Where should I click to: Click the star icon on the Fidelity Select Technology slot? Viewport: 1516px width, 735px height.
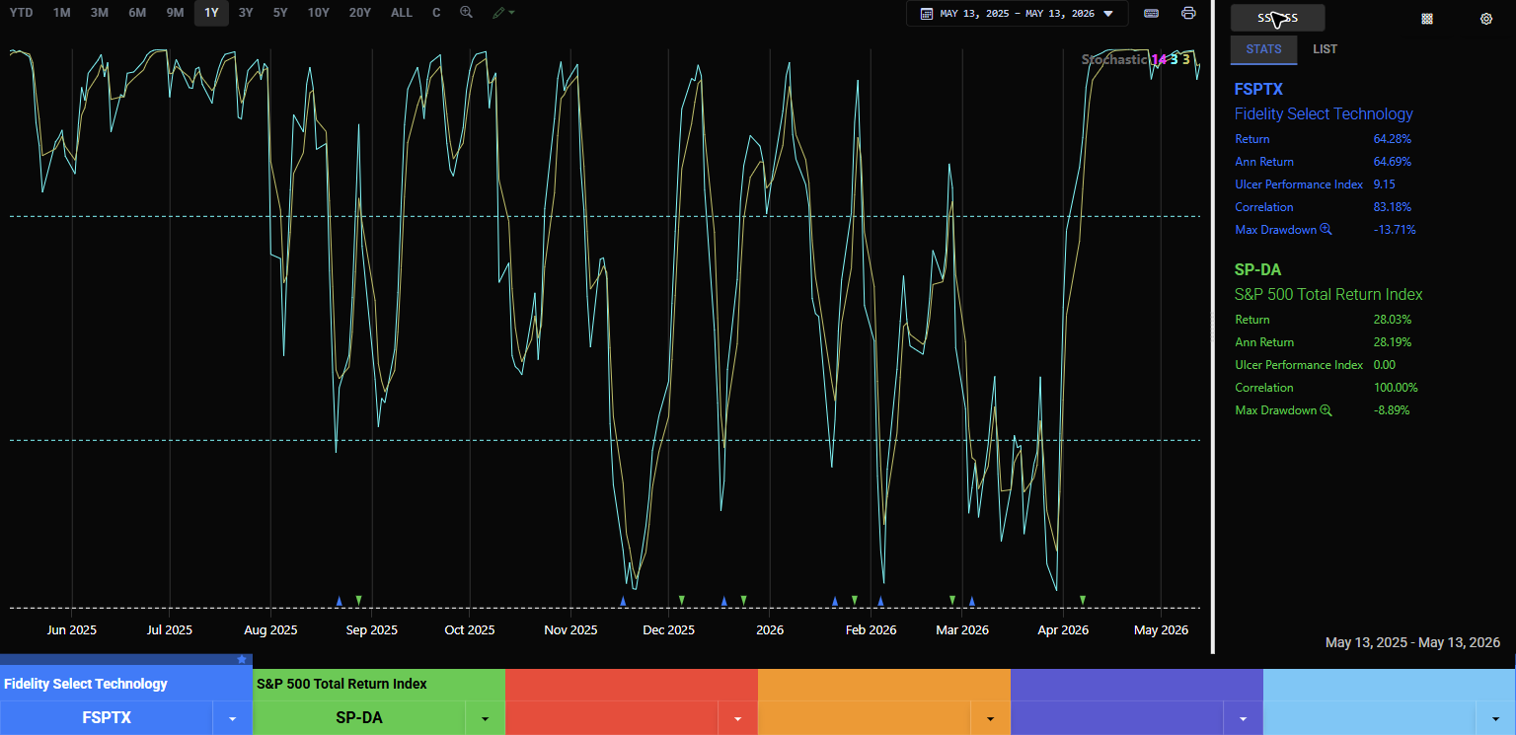click(242, 659)
